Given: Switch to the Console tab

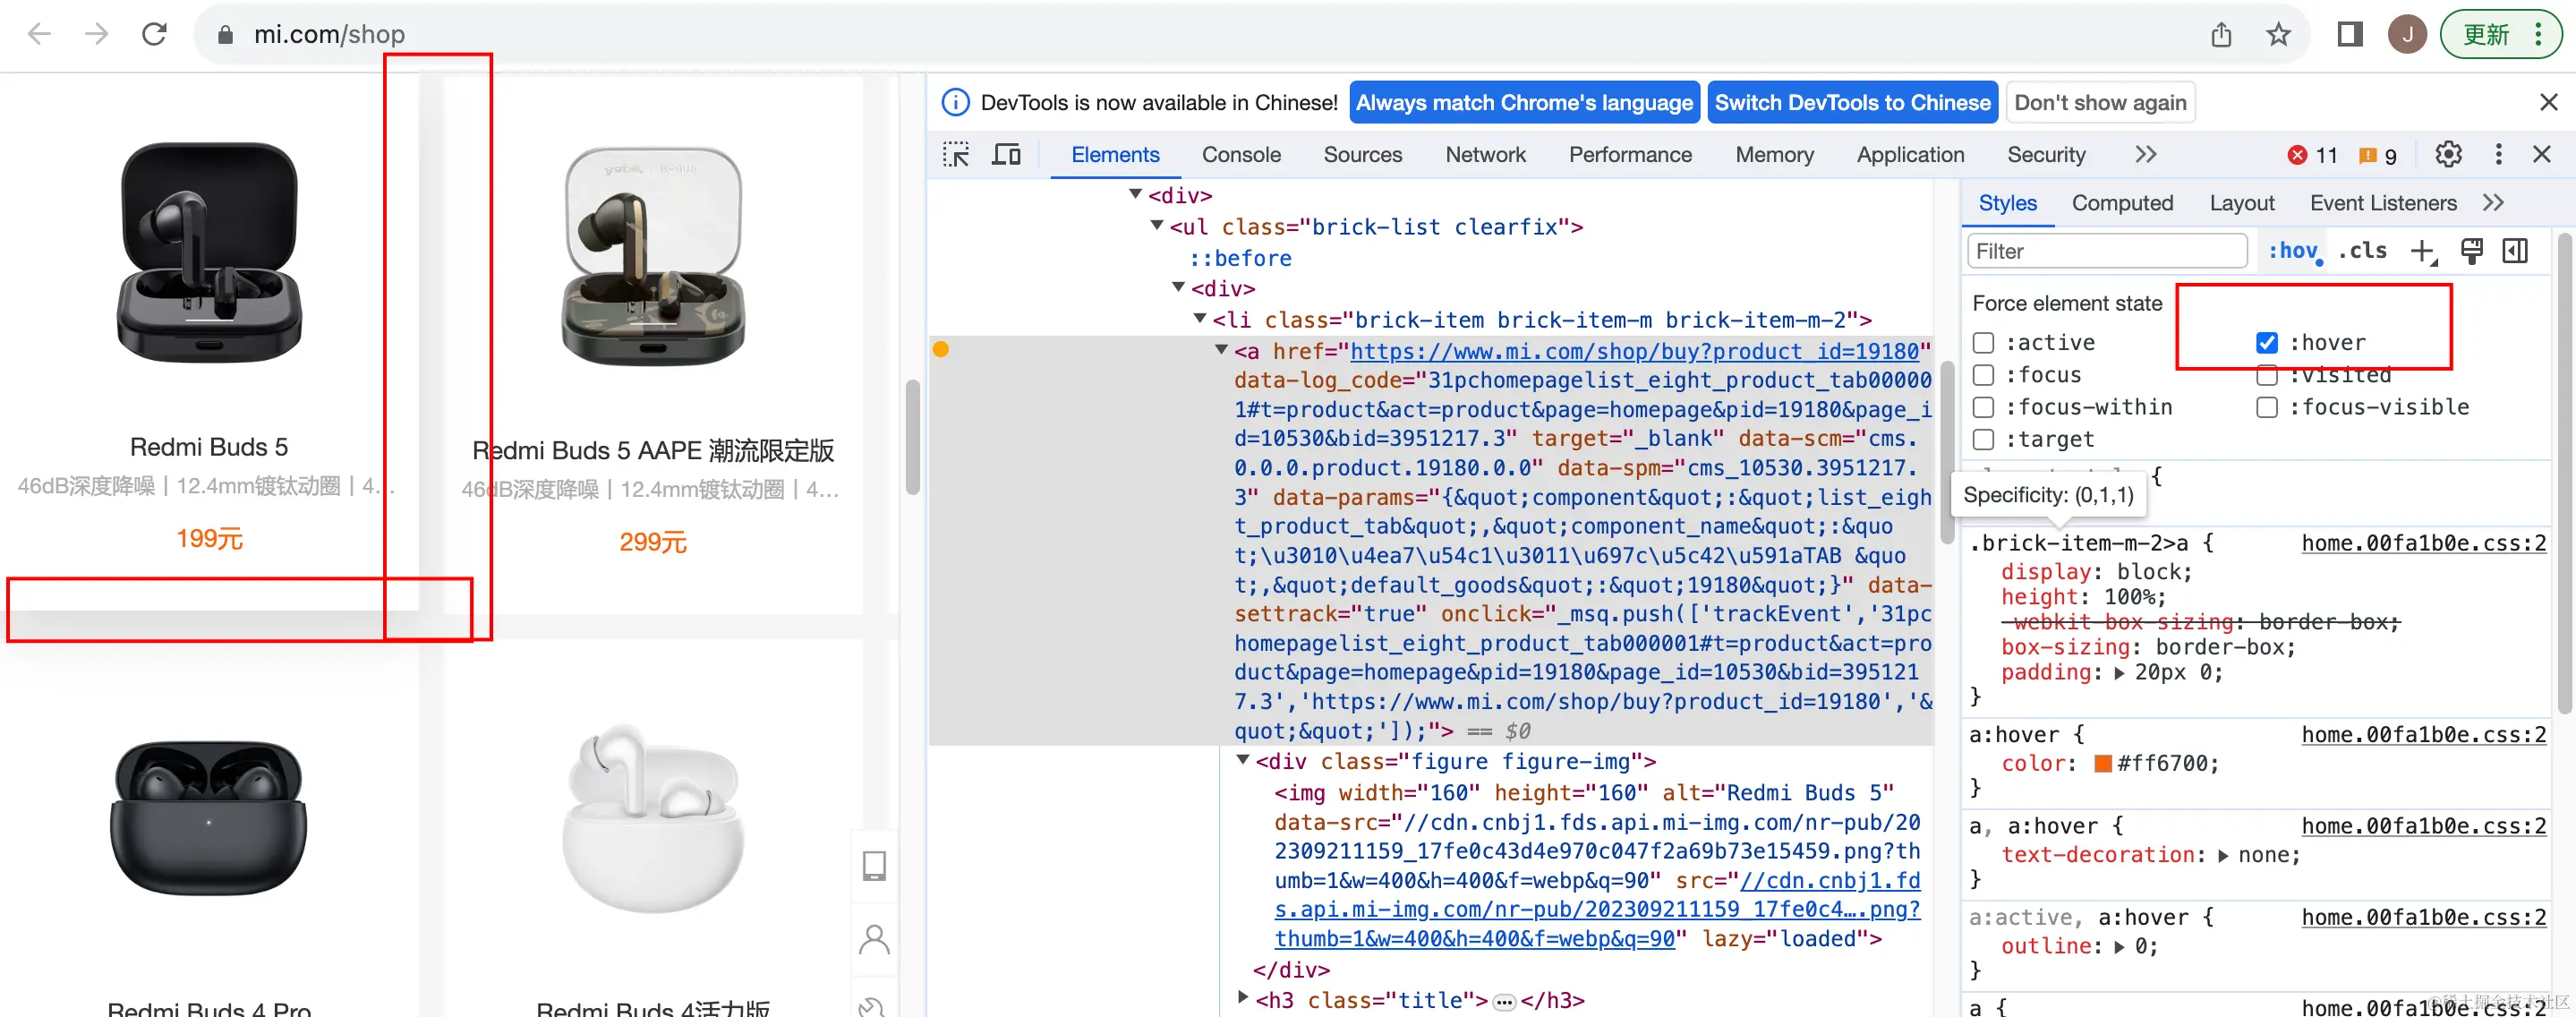Looking at the screenshot, I should click(x=1240, y=155).
